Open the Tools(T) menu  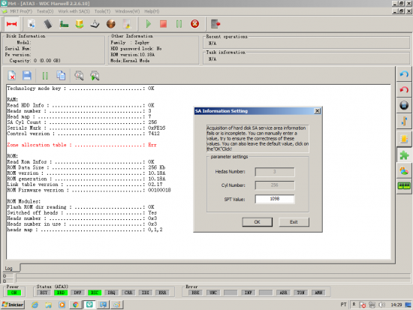click(x=102, y=11)
